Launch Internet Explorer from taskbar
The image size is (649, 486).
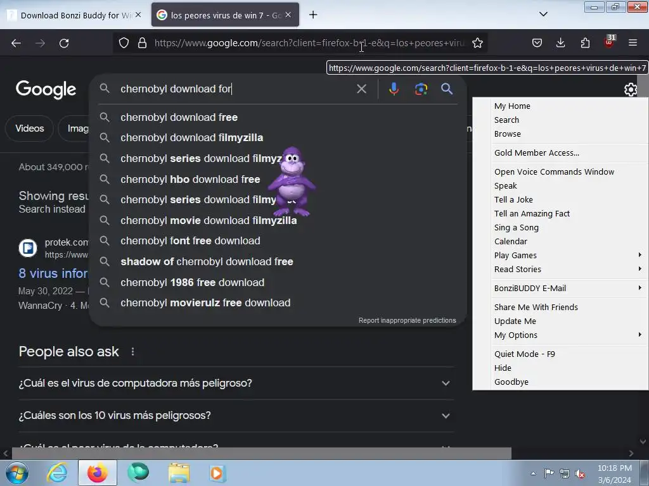[57, 473]
